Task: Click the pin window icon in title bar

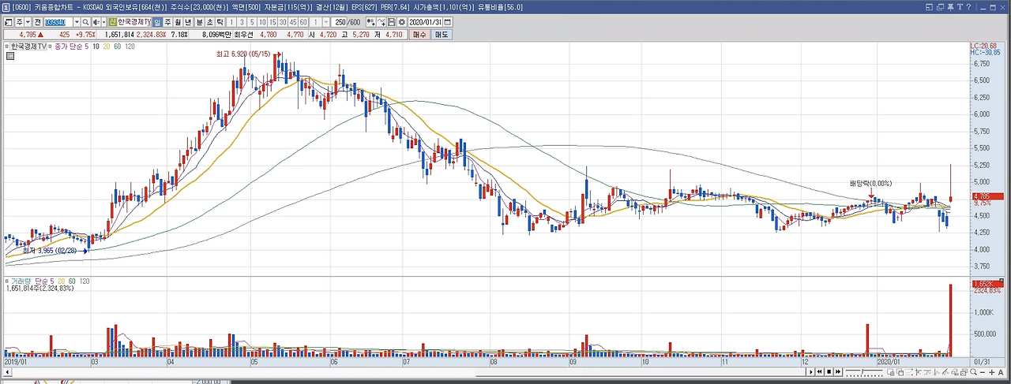Action: coord(950,7)
